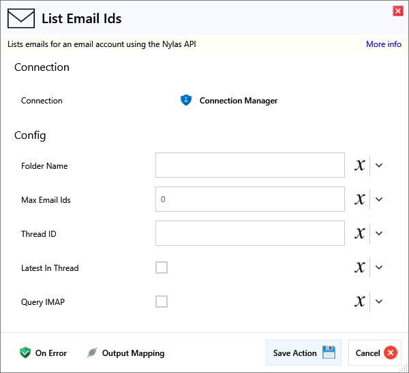Click the resize grip in the bottom corner
This screenshot has width=409, height=373.
404,368
